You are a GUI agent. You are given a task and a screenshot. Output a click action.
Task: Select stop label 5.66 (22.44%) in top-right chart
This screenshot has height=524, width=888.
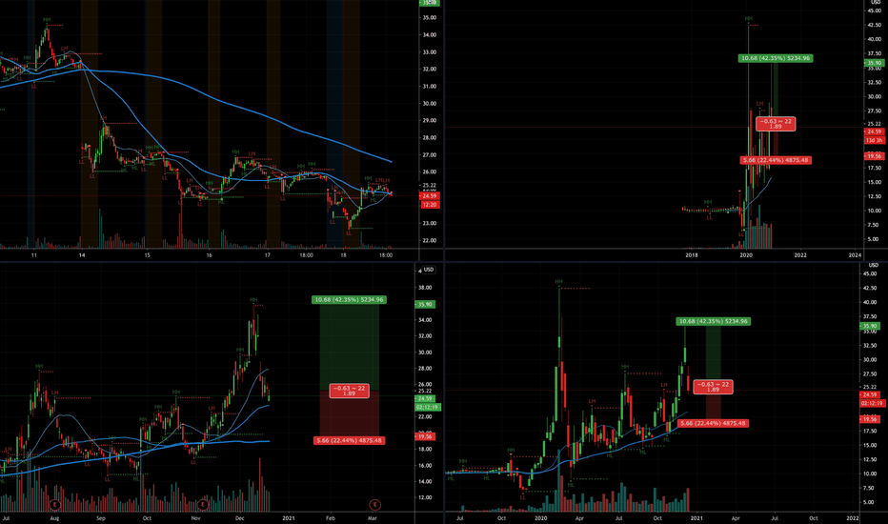pos(776,160)
